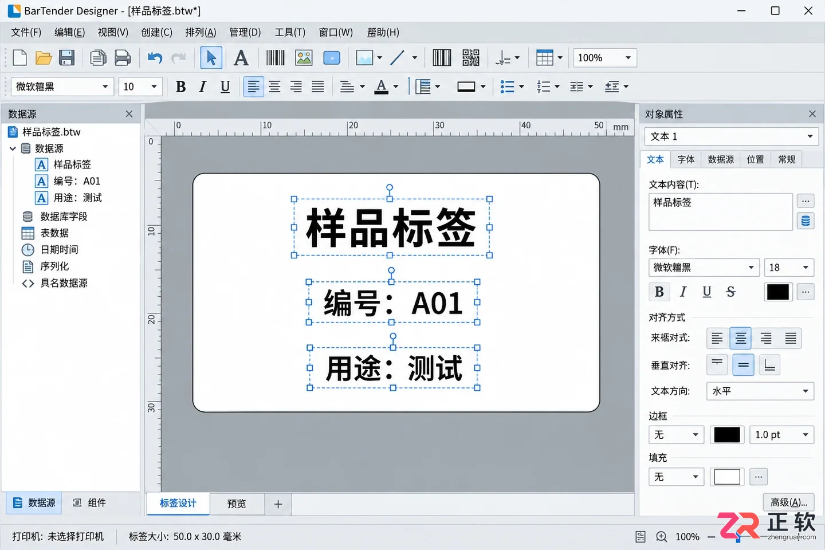
Task: Click the database icon beside the text content box
Action: [x=806, y=221]
